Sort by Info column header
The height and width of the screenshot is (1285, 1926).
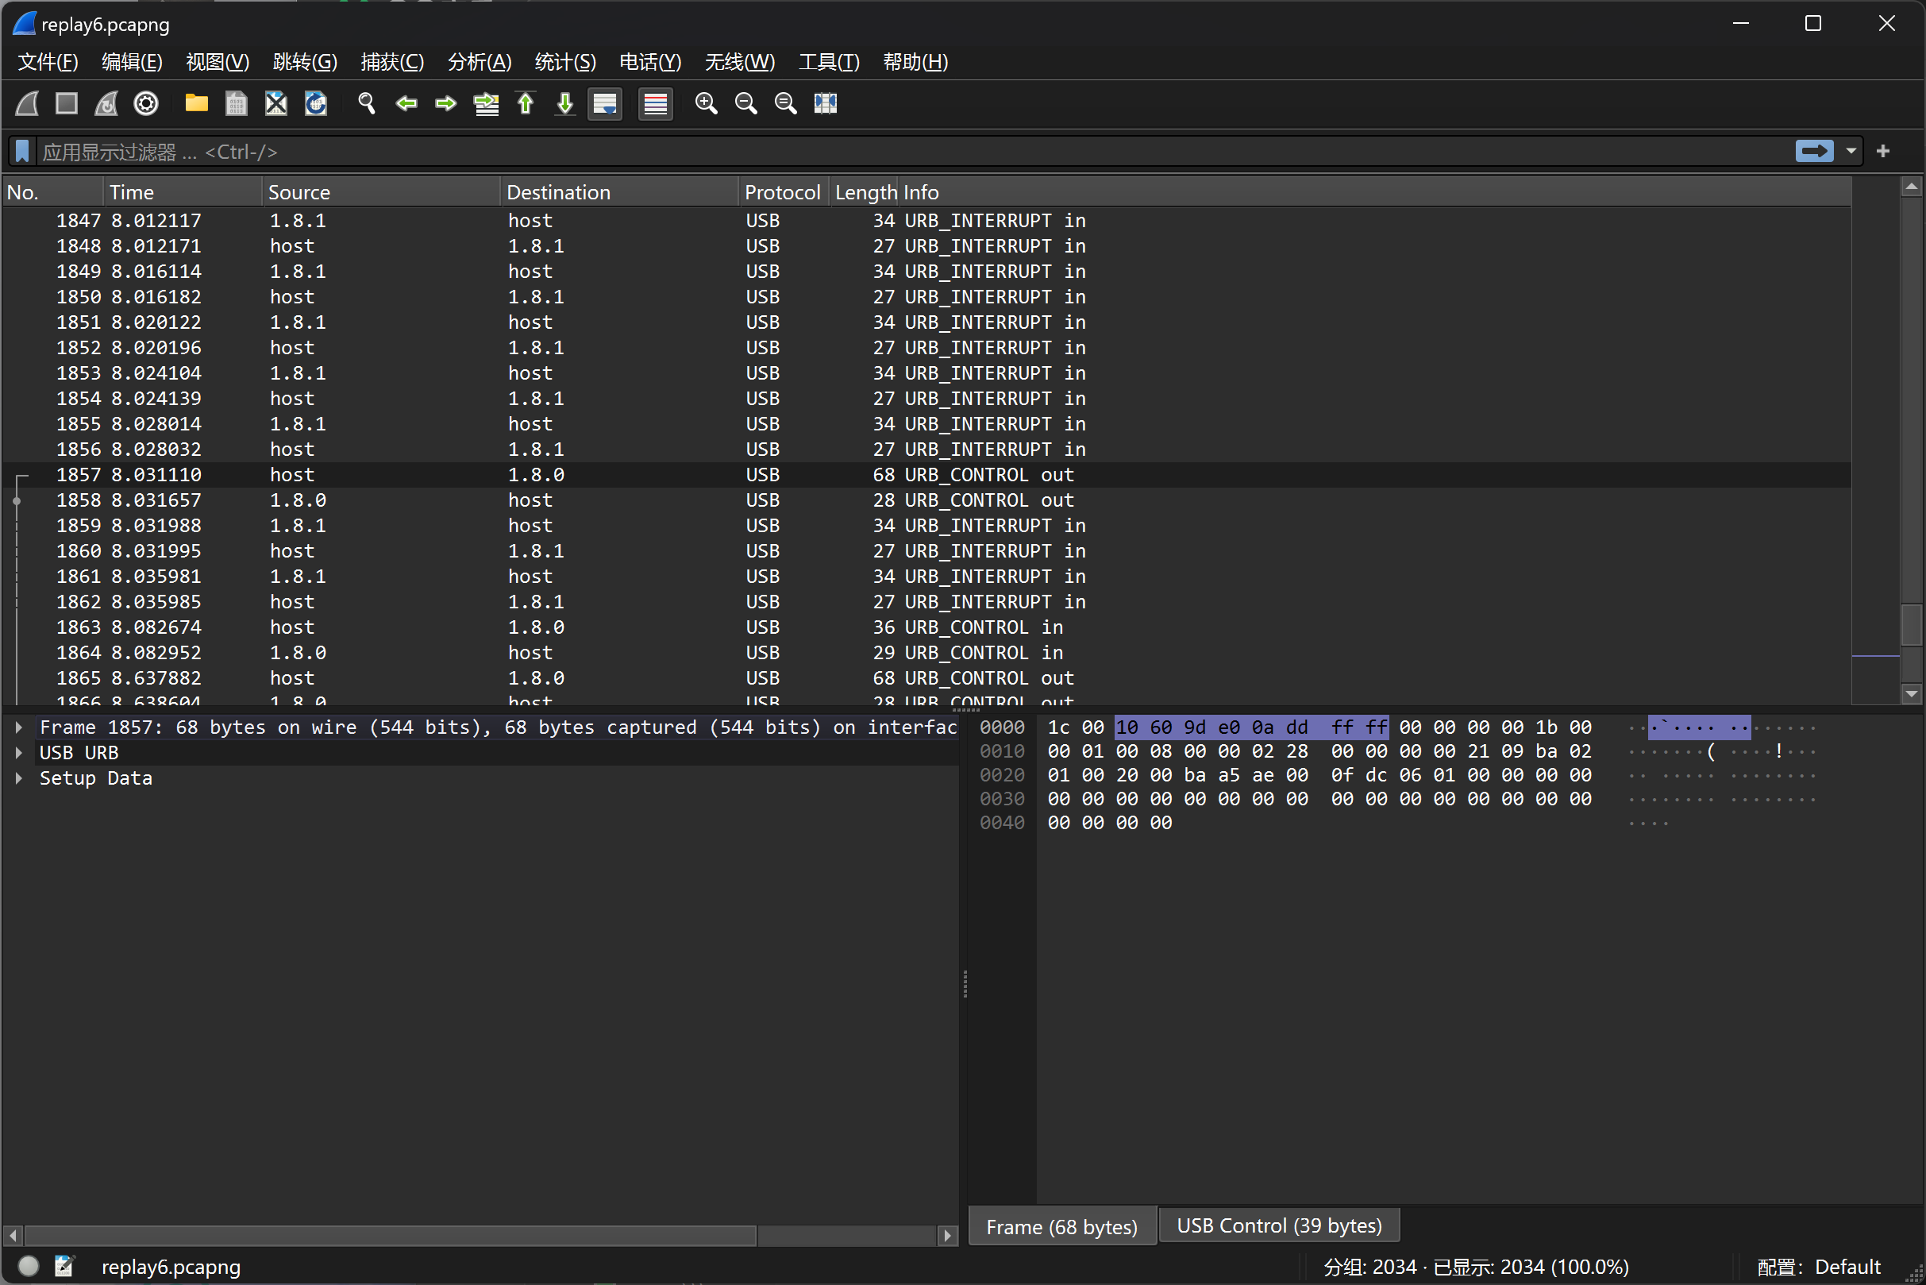pyautogui.click(x=1375, y=192)
